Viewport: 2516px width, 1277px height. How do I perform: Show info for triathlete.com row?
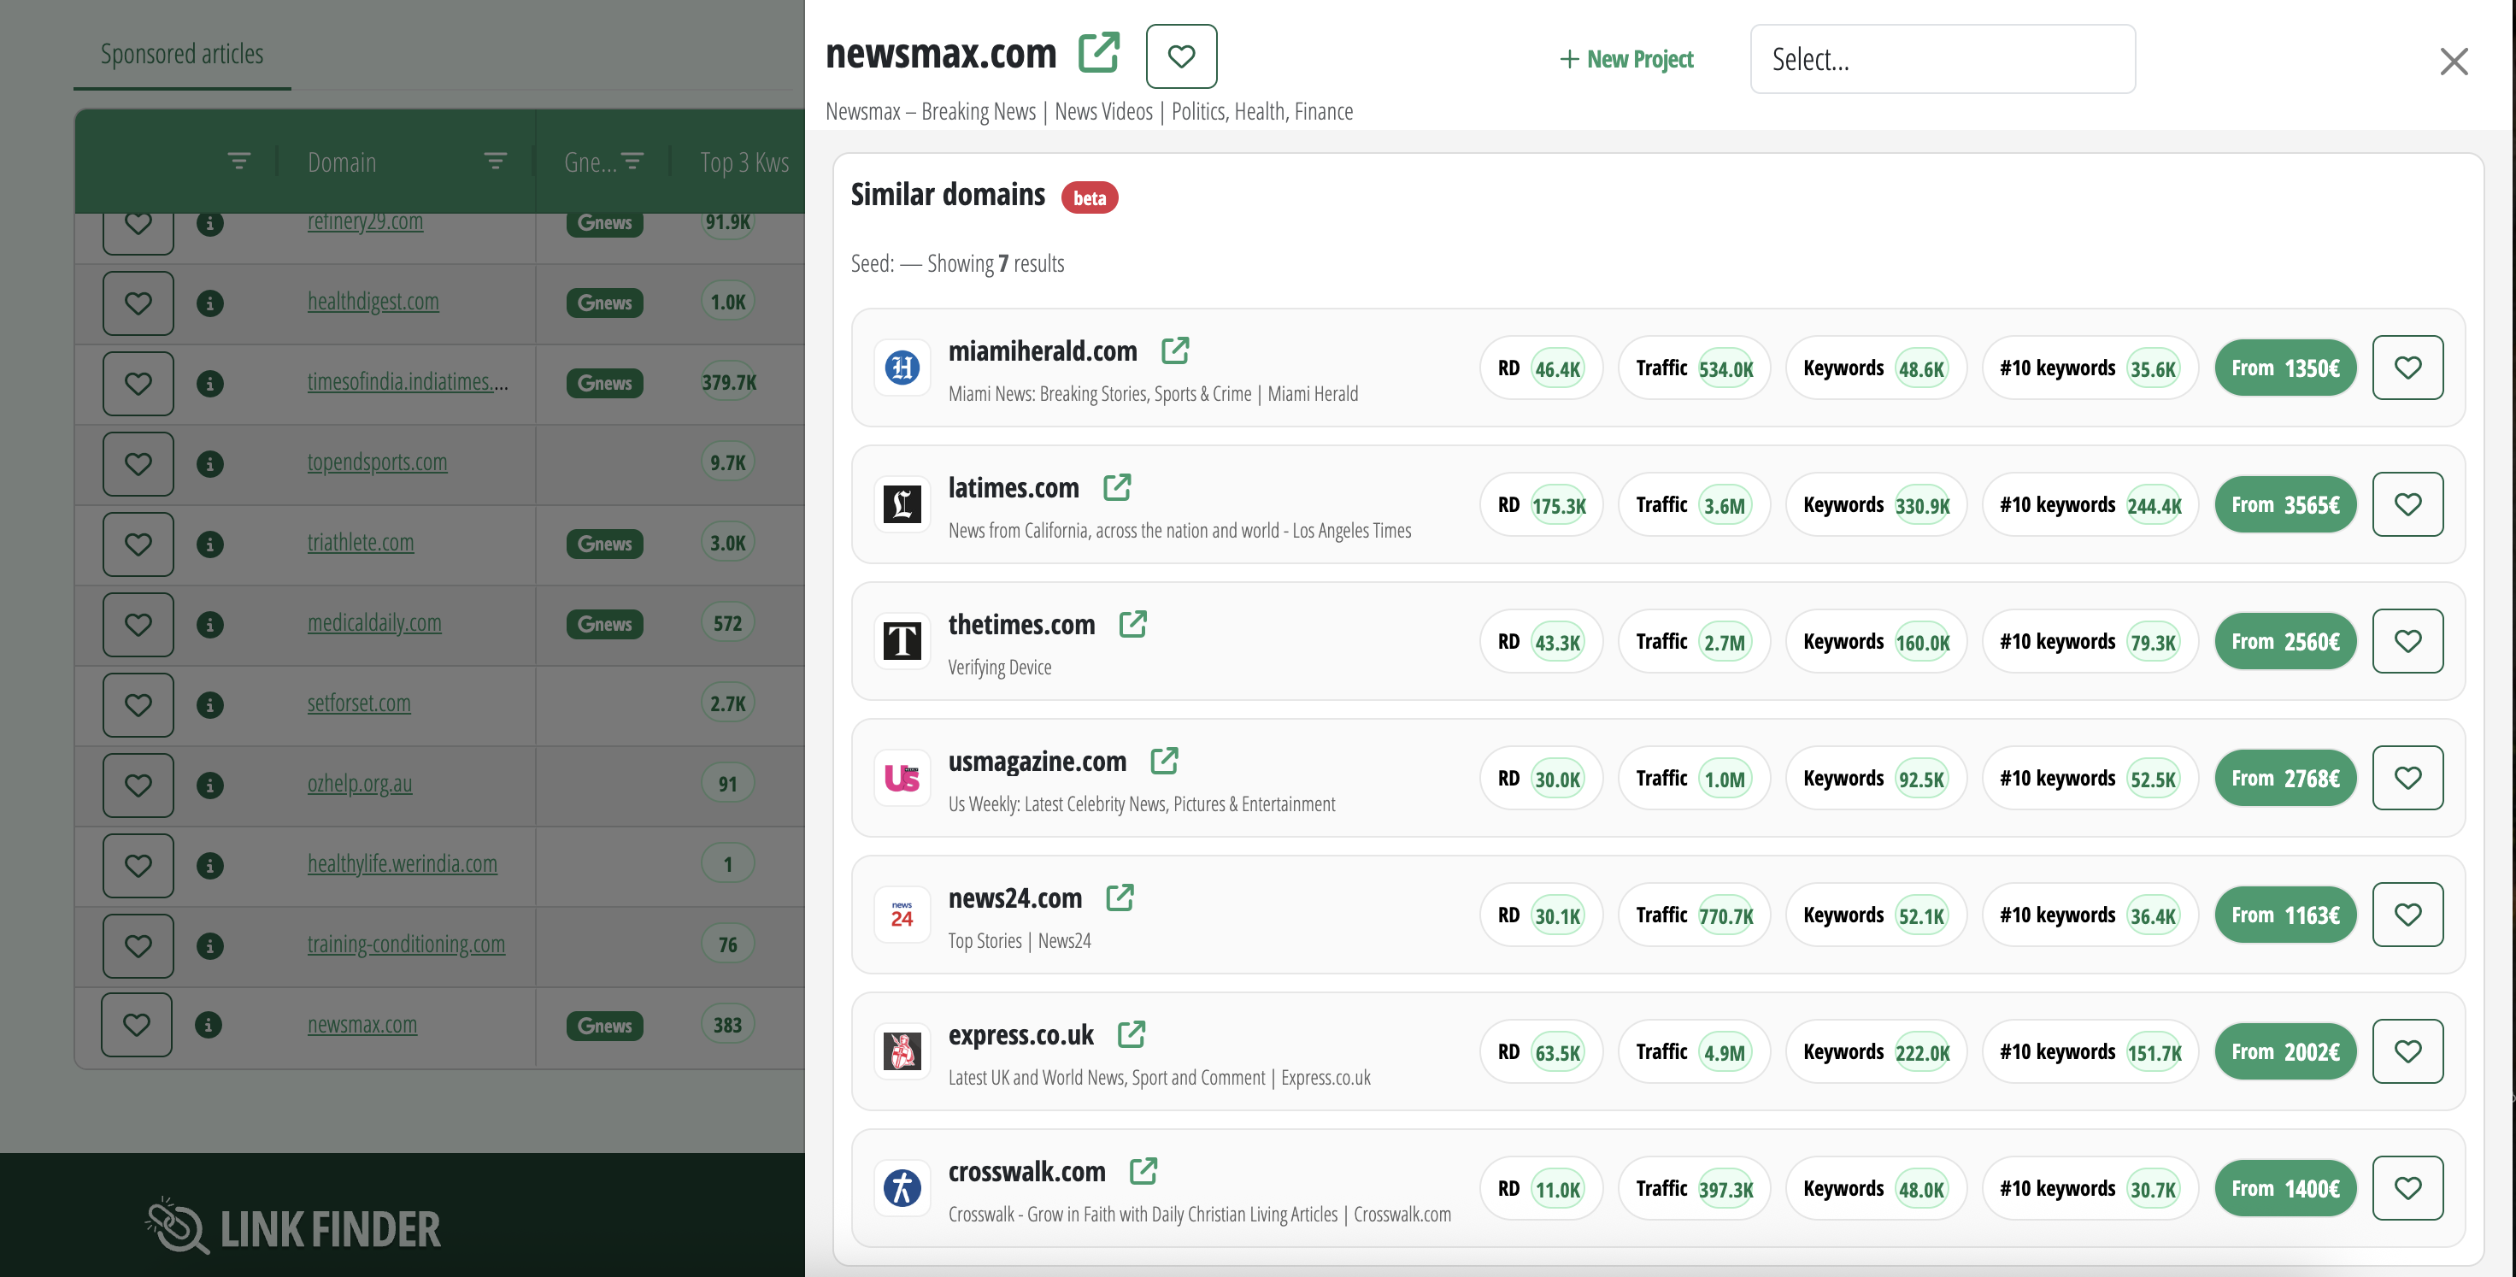[209, 544]
